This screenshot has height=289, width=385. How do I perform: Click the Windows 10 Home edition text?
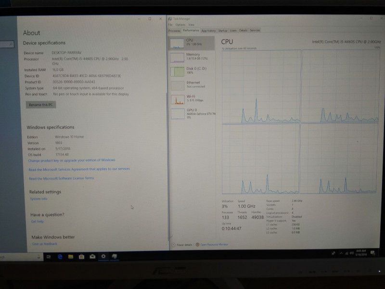(69, 137)
